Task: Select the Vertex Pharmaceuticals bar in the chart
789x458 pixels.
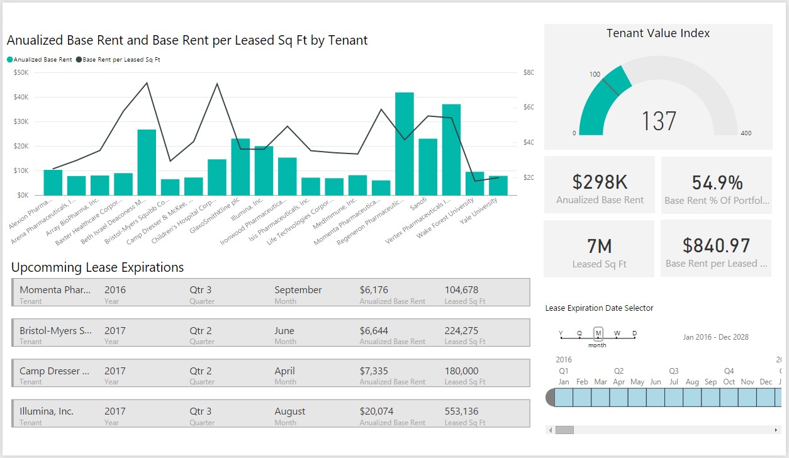Action: click(x=451, y=150)
